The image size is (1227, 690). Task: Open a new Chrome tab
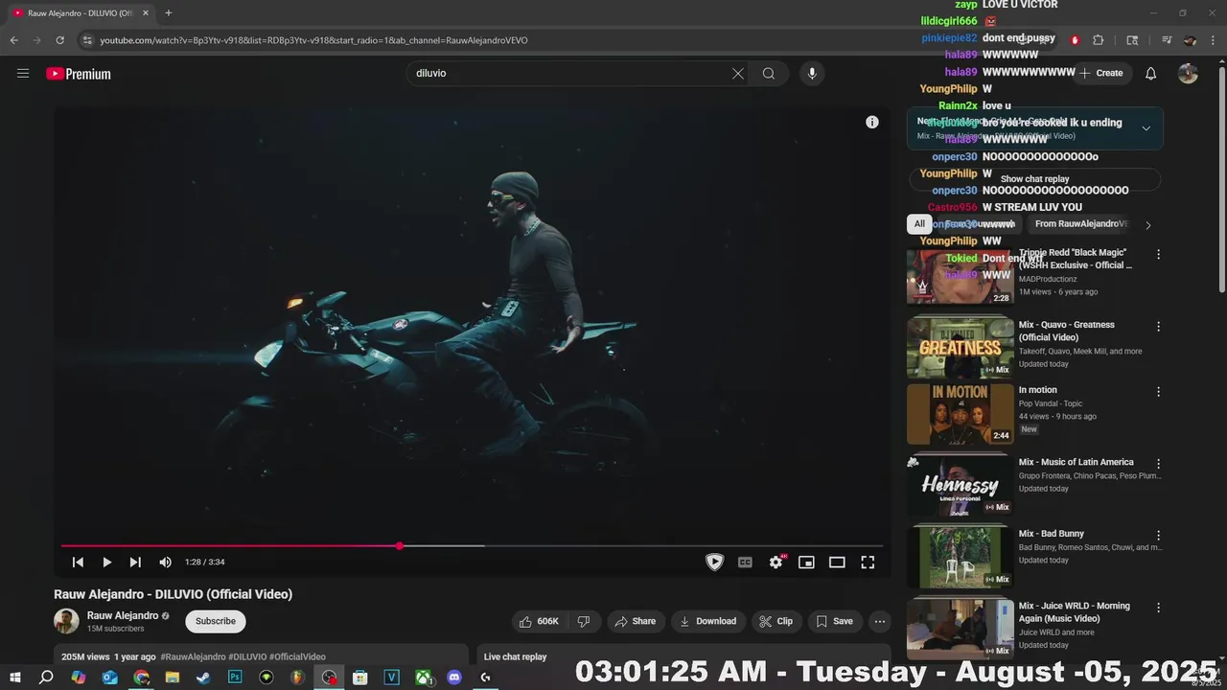169,13
